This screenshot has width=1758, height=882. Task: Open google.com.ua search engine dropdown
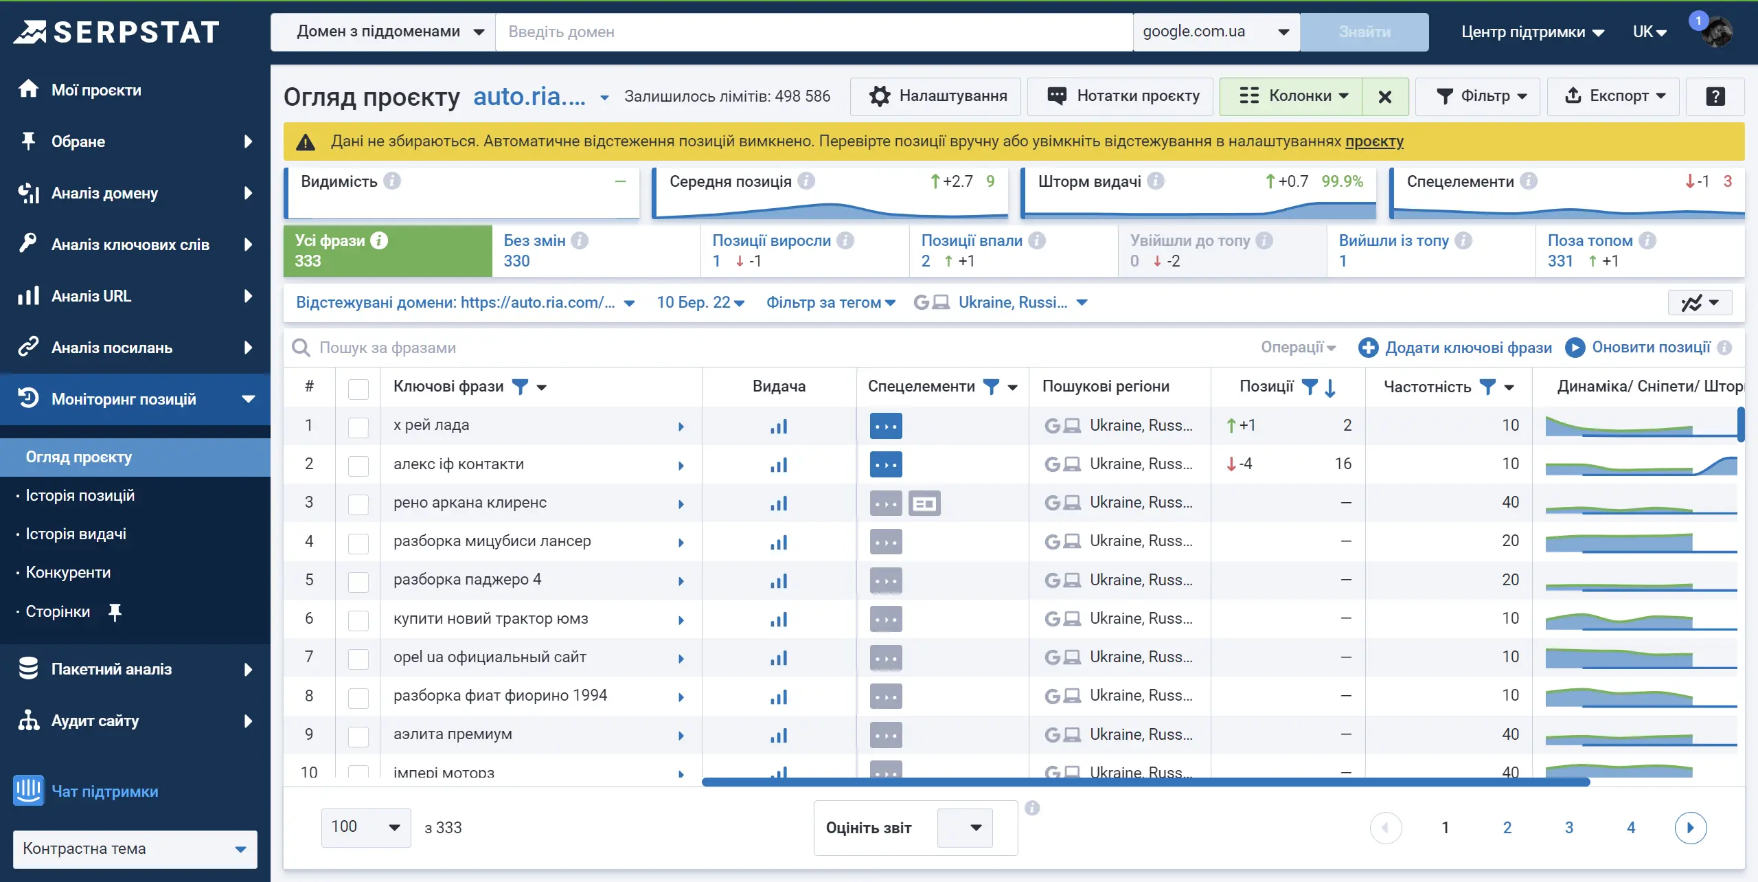(1216, 32)
